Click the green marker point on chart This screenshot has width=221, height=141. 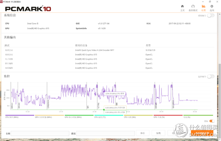click(104, 110)
